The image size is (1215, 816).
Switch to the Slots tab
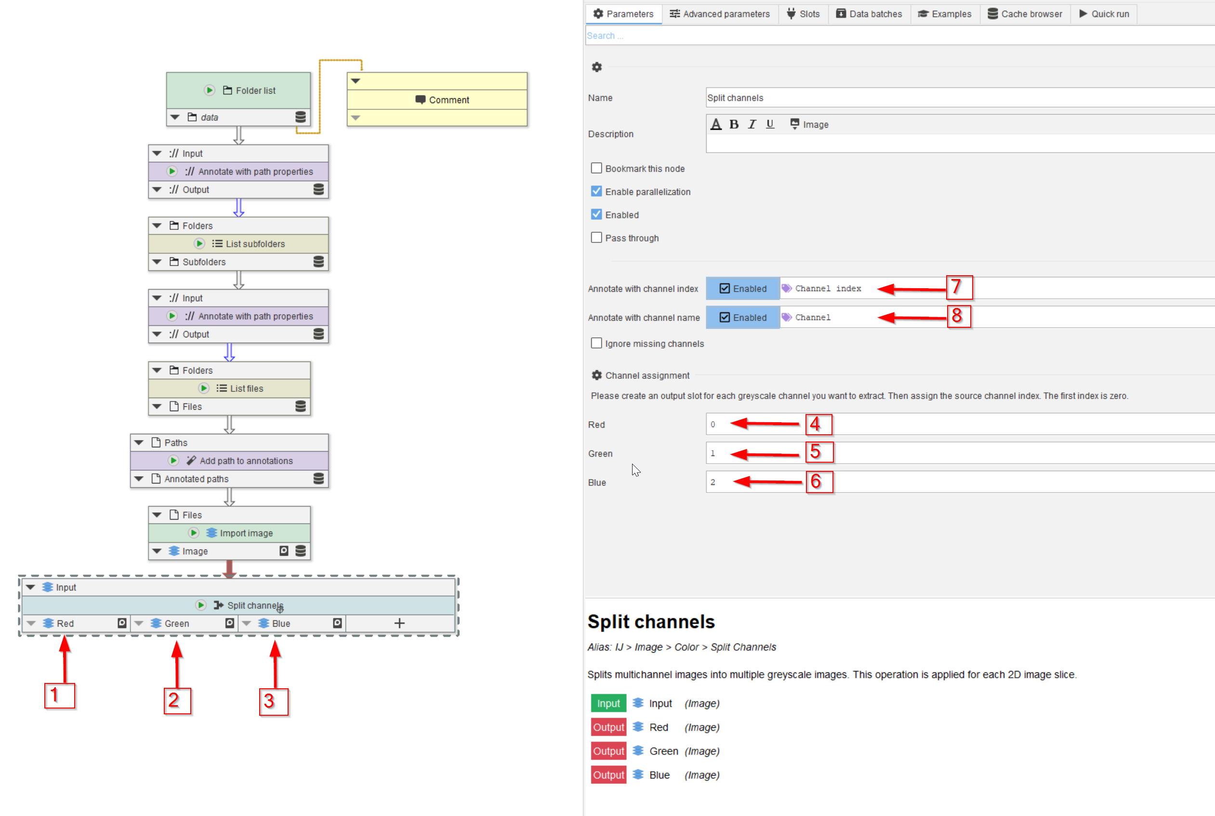tap(803, 14)
